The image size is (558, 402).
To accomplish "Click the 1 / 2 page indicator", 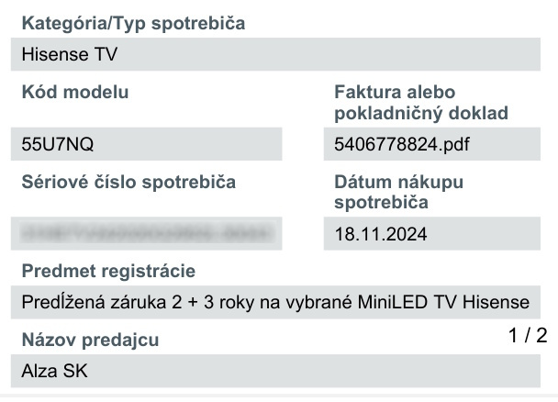I will [528, 336].
